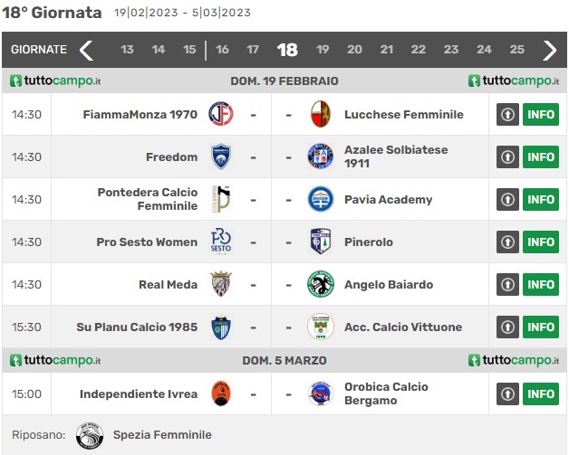Open INFO for Pontedera Calcio Femminile match
This screenshot has width=569, height=455.
(x=541, y=199)
